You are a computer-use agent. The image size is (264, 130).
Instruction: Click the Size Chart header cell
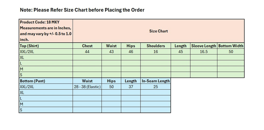pyautogui.click(x=158, y=31)
